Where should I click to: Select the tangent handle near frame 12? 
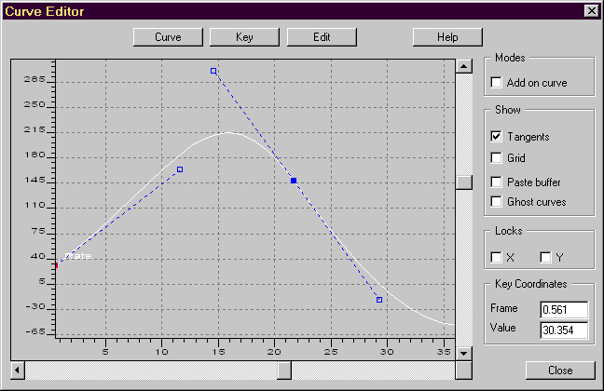pos(180,169)
